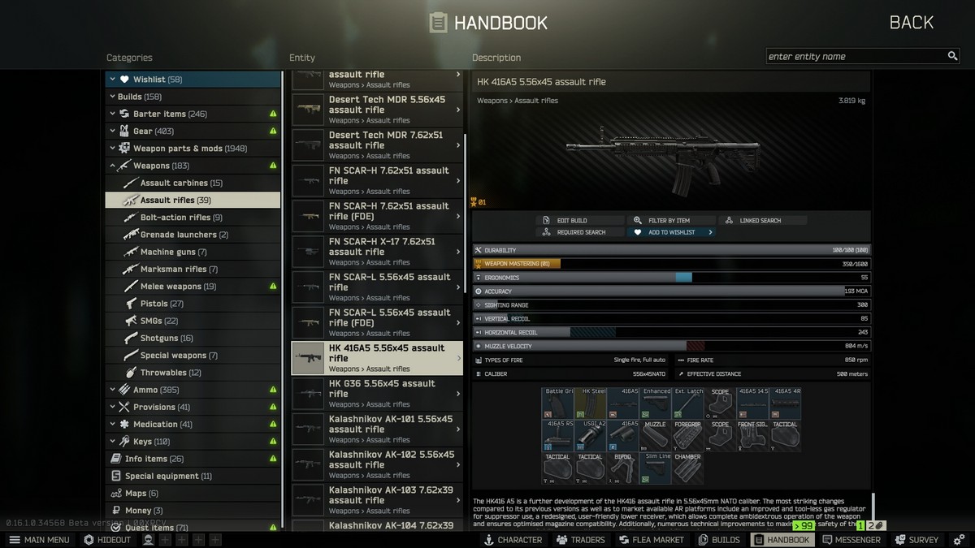Open the Character screen icon
This screenshot has width=975, height=548.
click(488, 539)
